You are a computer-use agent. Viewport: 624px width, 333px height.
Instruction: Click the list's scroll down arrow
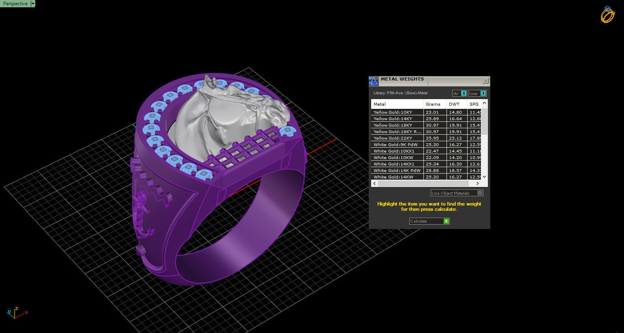tap(485, 177)
